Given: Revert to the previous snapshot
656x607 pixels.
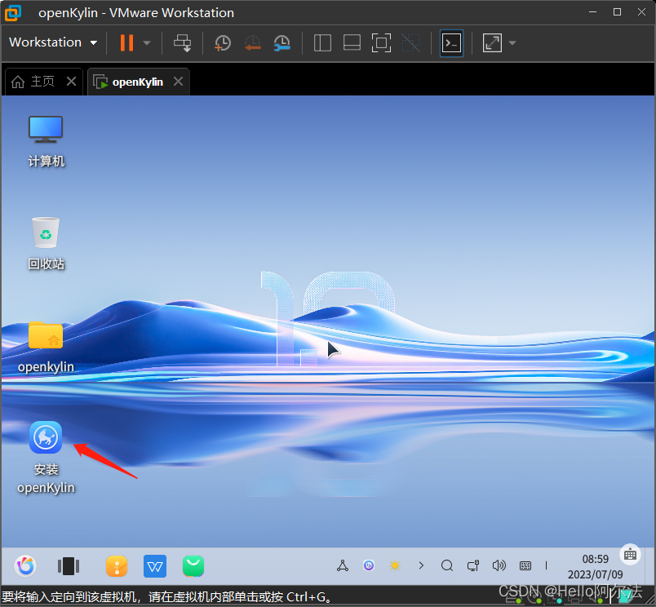Looking at the screenshot, I should coord(252,43).
